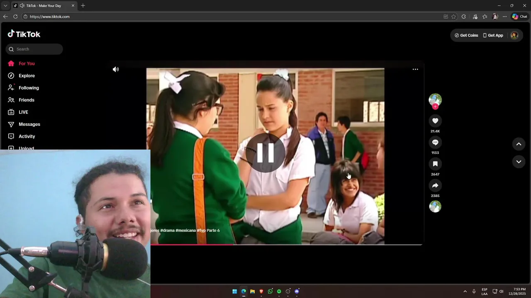Click the microphone tray icon
Viewport: 531px width, 298px height.
(x=474, y=291)
